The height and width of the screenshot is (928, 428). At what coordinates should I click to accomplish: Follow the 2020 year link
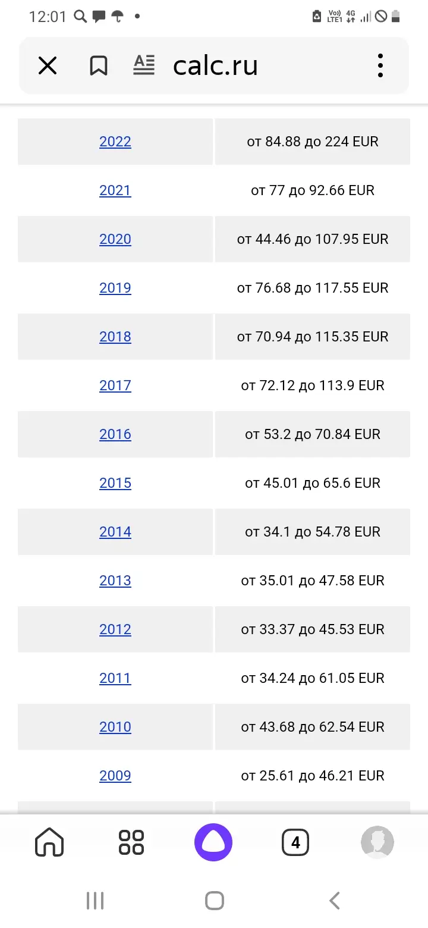(x=115, y=239)
